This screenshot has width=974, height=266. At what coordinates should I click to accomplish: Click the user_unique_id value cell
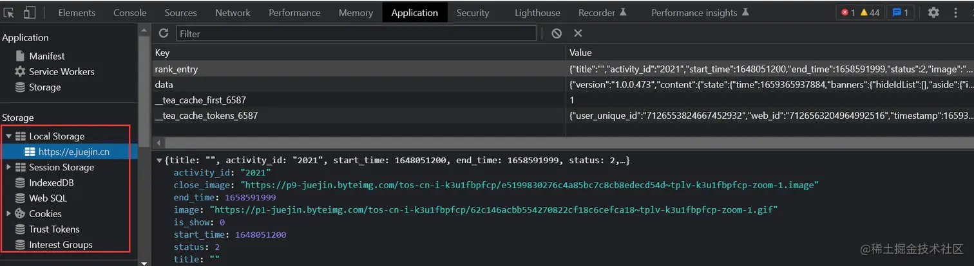coord(770,116)
